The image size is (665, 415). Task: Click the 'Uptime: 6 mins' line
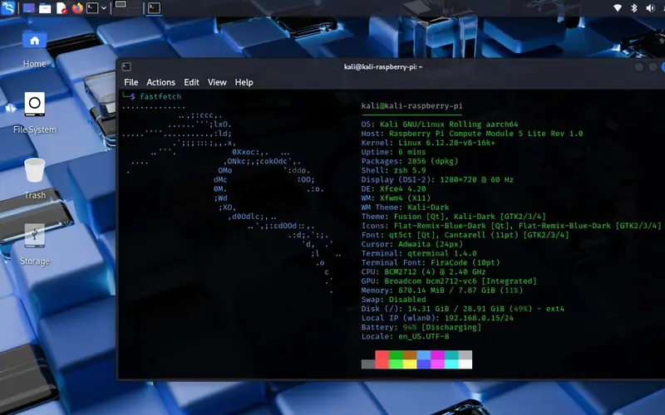(x=393, y=152)
